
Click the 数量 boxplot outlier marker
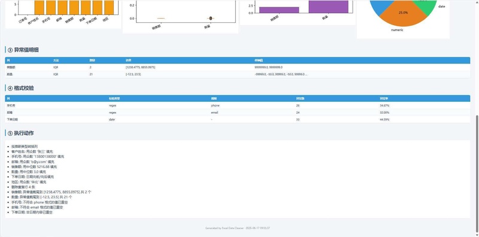point(211,19)
